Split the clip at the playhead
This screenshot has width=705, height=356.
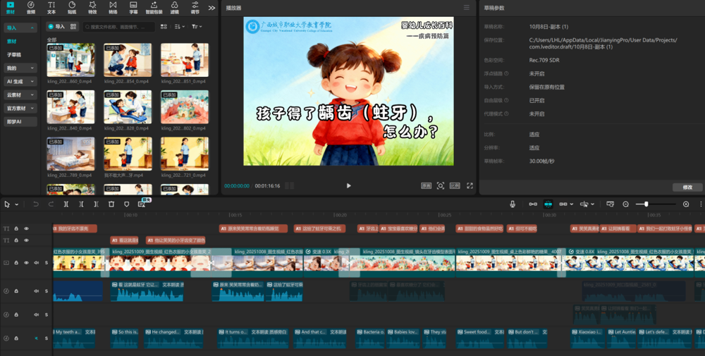coord(66,204)
